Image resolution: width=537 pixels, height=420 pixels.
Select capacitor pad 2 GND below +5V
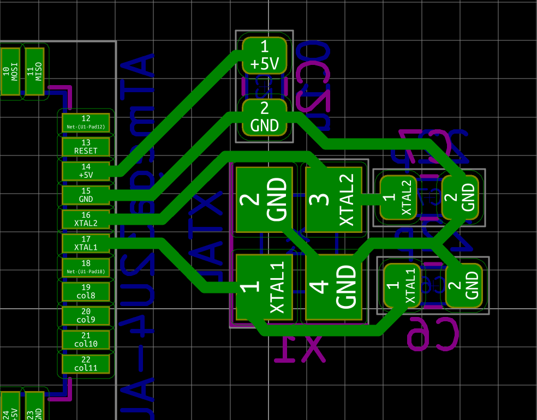pos(264,117)
